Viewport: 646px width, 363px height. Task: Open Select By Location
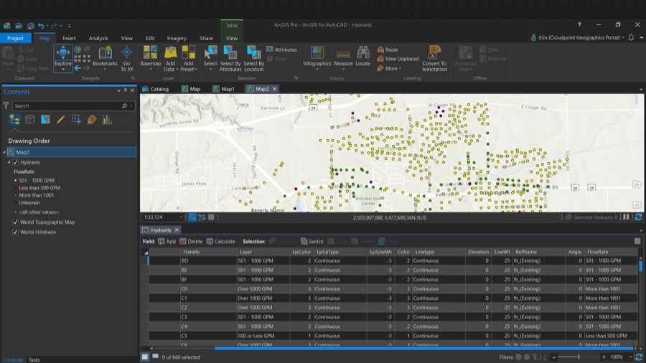[254, 57]
